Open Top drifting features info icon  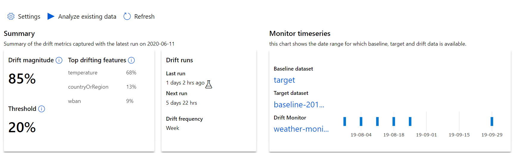(x=131, y=60)
